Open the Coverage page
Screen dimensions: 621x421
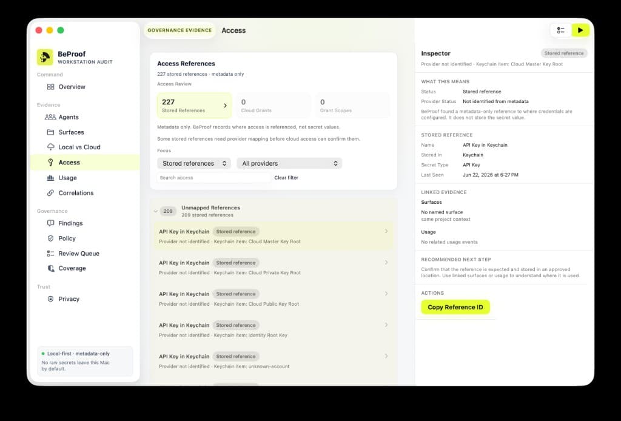click(x=72, y=268)
